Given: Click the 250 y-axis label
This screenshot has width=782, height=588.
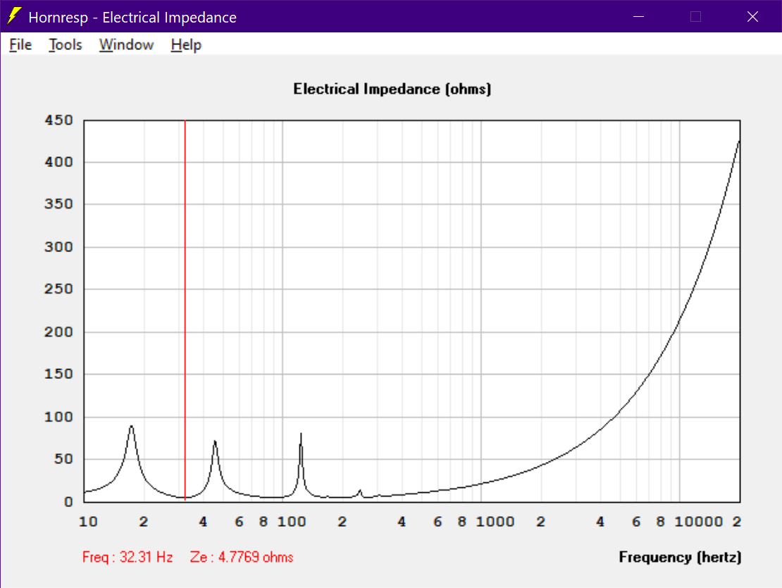Looking at the screenshot, I should [59, 289].
